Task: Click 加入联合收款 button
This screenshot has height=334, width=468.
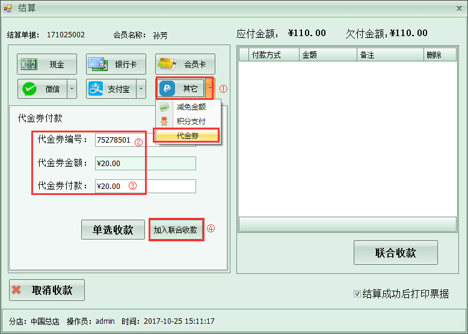Action: point(176,230)
